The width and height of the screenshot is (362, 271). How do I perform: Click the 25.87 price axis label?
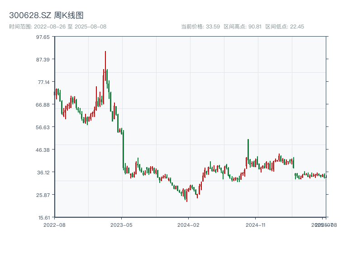click(43, 195)
